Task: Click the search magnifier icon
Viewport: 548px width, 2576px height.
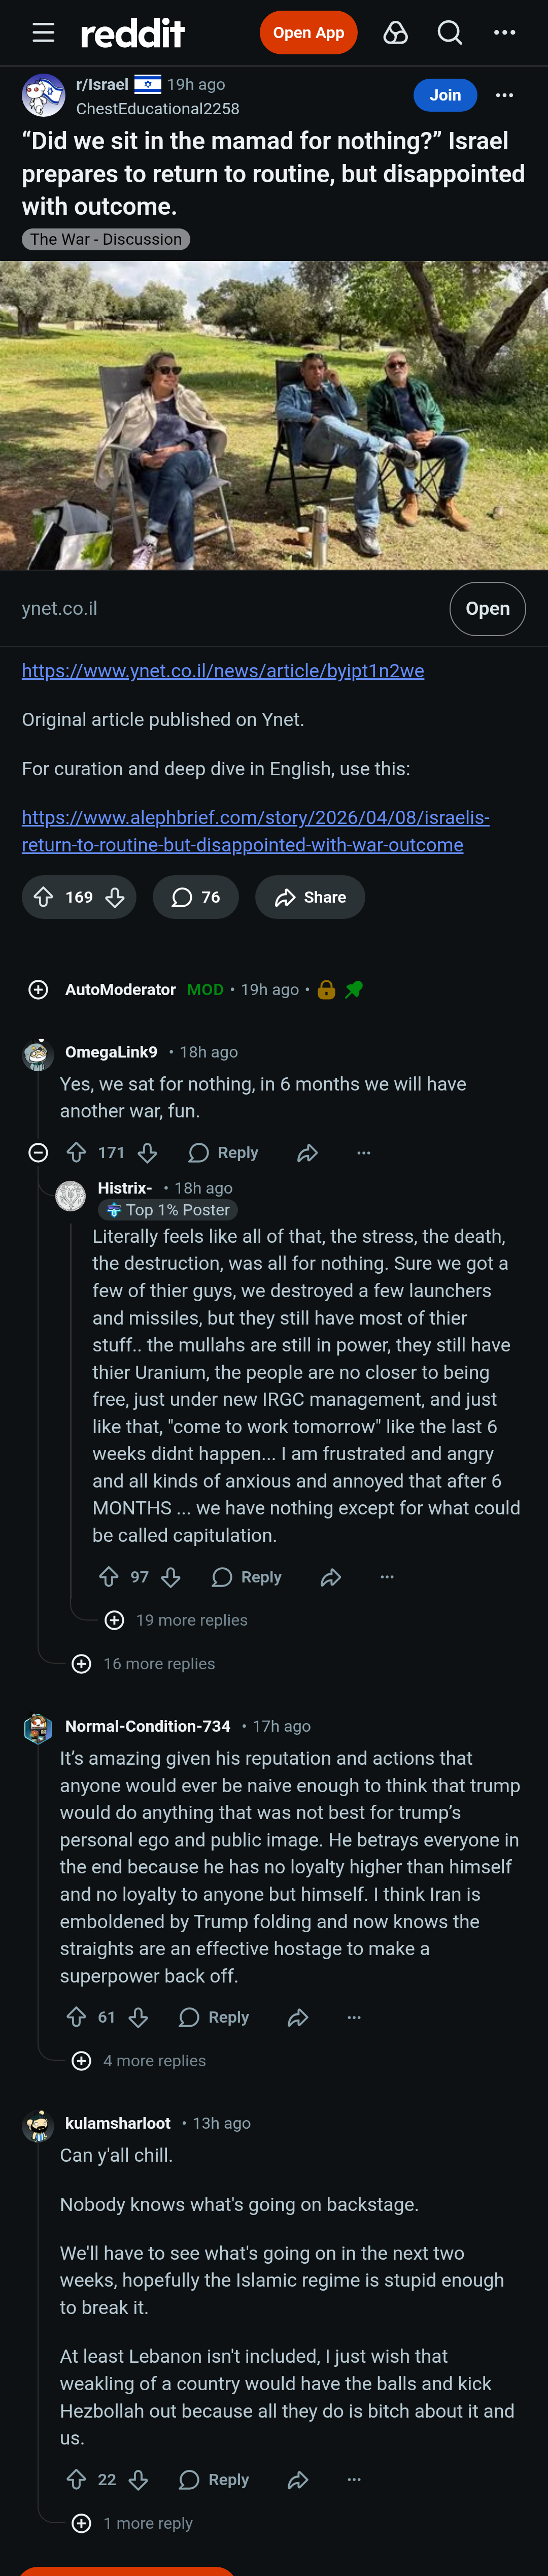Action: 450,33
